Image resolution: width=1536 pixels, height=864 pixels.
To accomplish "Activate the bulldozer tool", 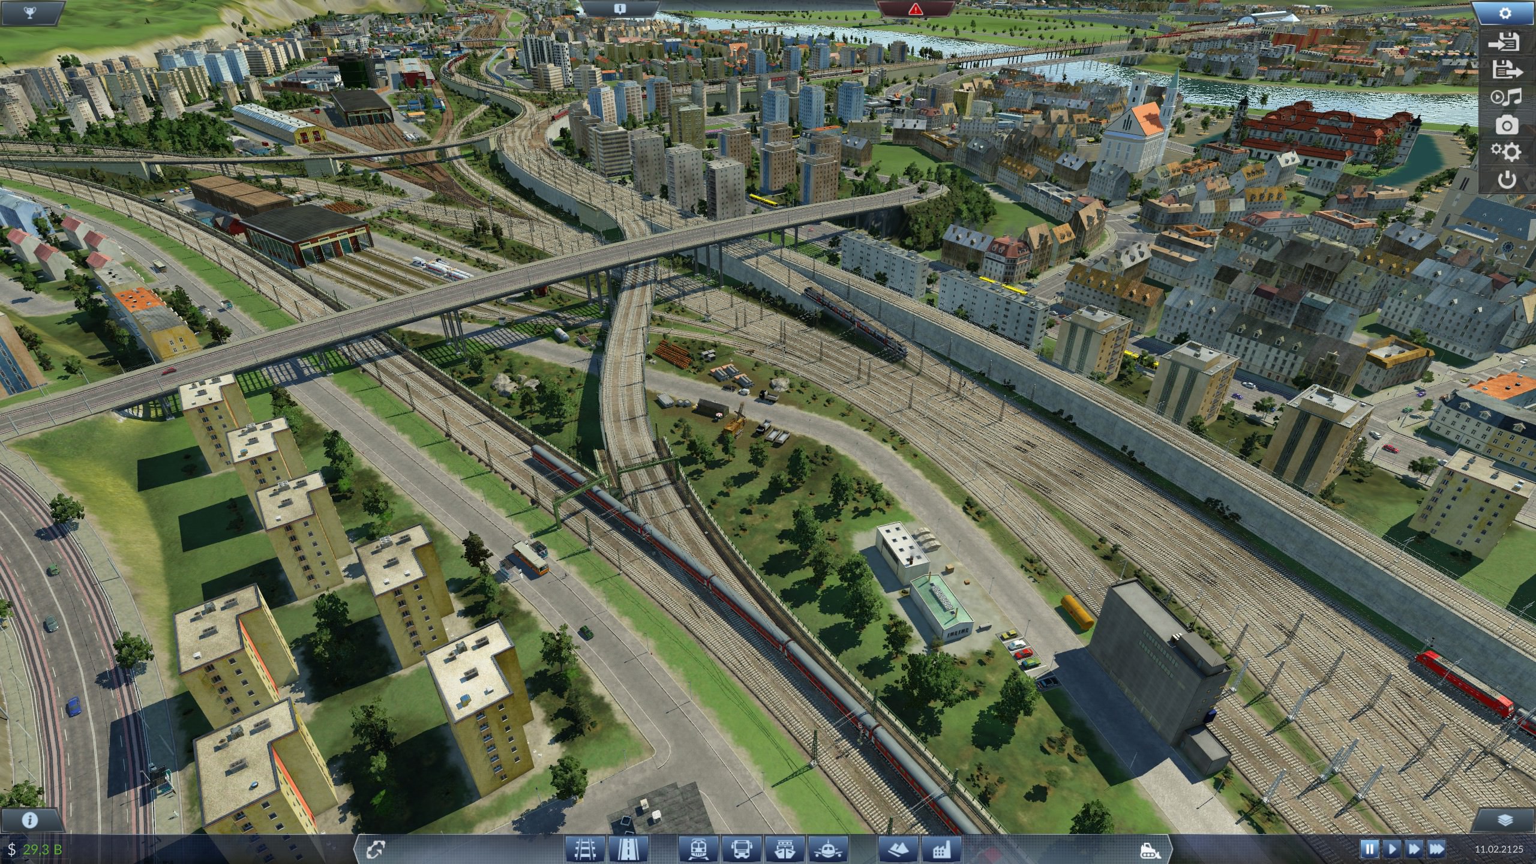I will click(x=1149, y=849).
